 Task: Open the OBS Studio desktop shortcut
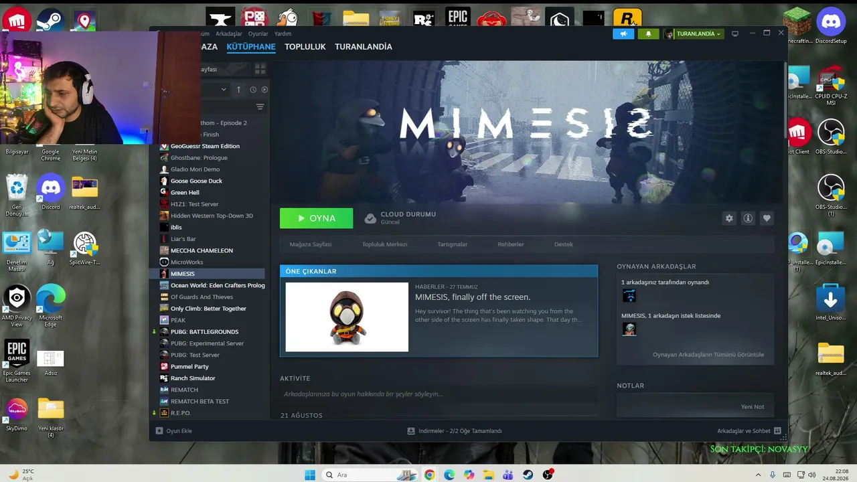click(831, 137)
